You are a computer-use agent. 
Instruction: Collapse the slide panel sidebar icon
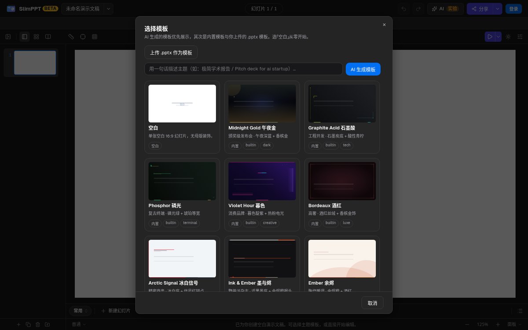click(x=8, y=37)
